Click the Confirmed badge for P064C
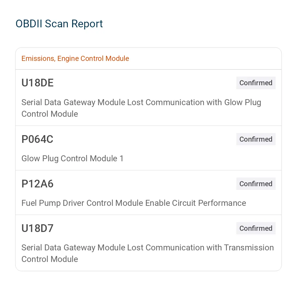This screenshot has height=297, width=297. tap(256, 139)
